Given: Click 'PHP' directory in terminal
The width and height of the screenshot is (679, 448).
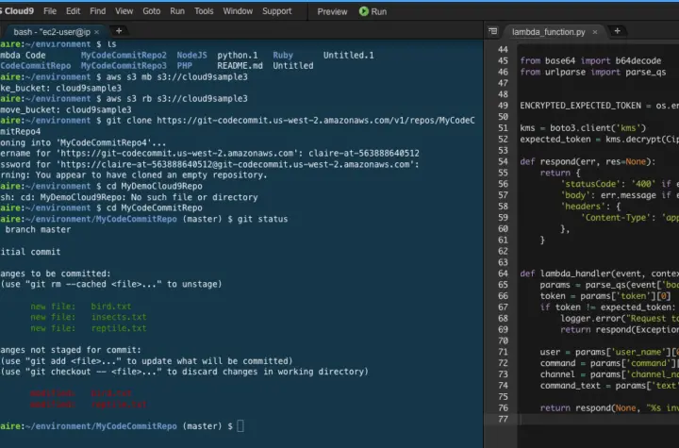Looking at the screenshot, I should [185, 66].
